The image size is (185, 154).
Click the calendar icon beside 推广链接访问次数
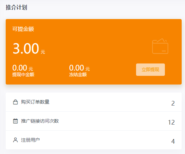click(15, 121)
